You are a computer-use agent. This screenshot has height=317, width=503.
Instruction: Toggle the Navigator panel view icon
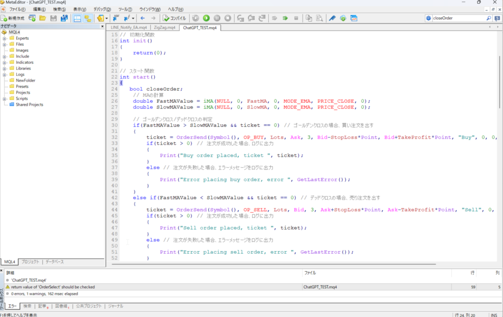tap(77, 18)
